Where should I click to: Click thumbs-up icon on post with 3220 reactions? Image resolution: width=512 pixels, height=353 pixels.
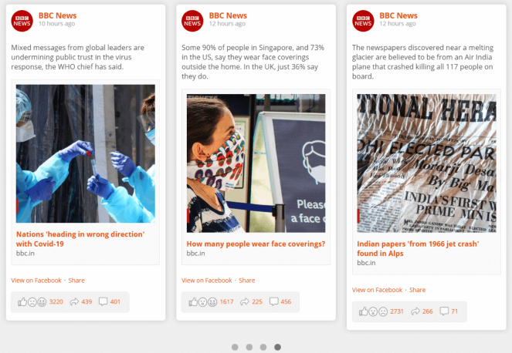[x=22, y=302]
